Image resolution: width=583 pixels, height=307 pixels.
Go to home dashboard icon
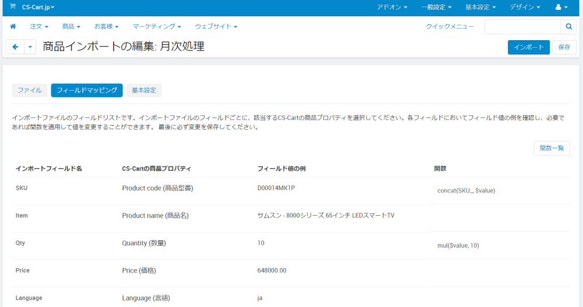pyautogui.click(x=13, y=26)
